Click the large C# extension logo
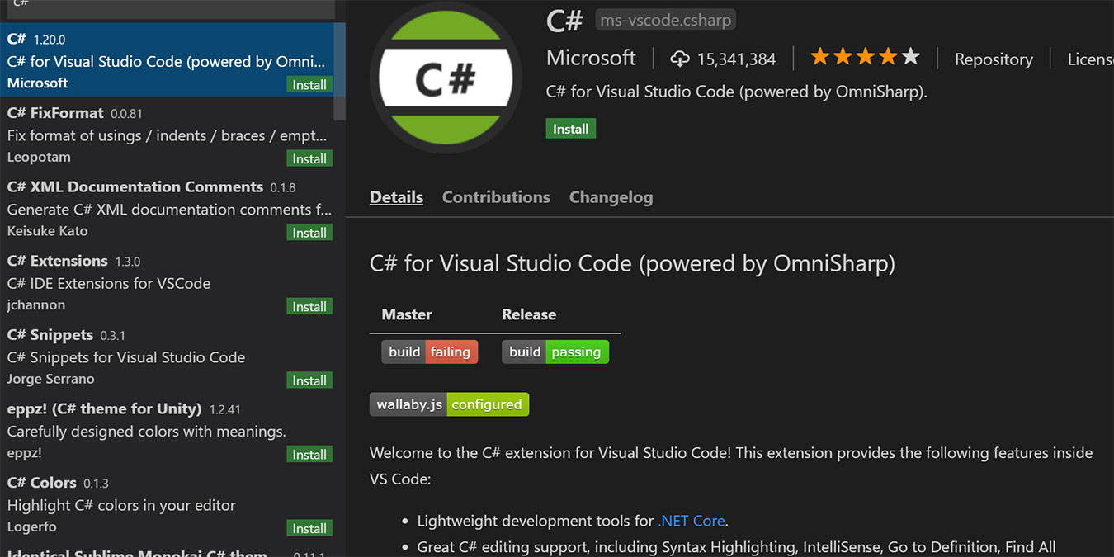 446,78
